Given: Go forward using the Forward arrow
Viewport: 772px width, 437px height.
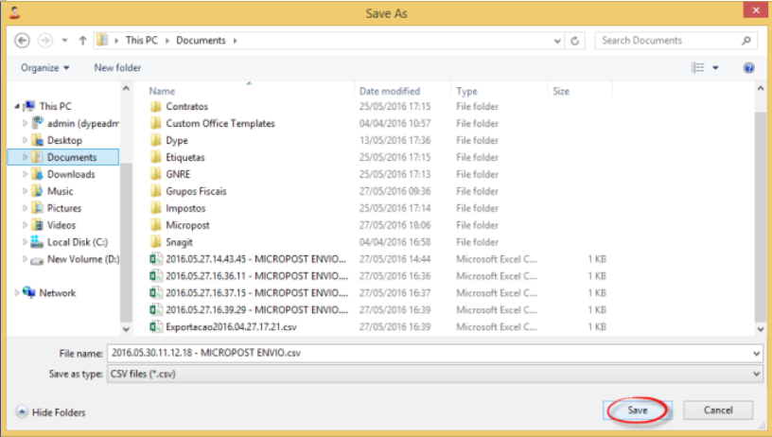Looking at the screenshot, I should (x=45, y=41).
